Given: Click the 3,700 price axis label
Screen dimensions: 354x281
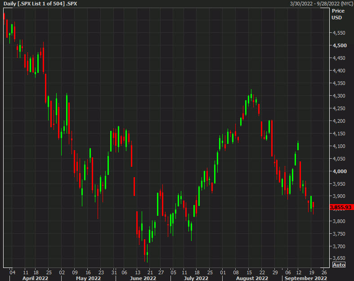Looking at the screenshot, I should click(x=339, y=246).
